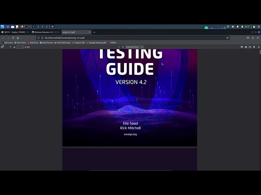Open the volume control in the tray

point(233,27)
